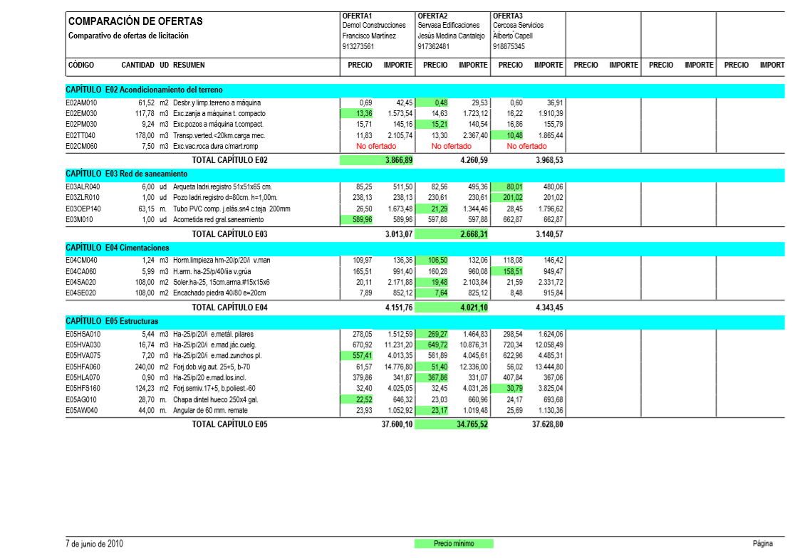The width and height of the screenshot is (795, 558).
Task: Click the RESUMEN column header
Action: [189, 65]
